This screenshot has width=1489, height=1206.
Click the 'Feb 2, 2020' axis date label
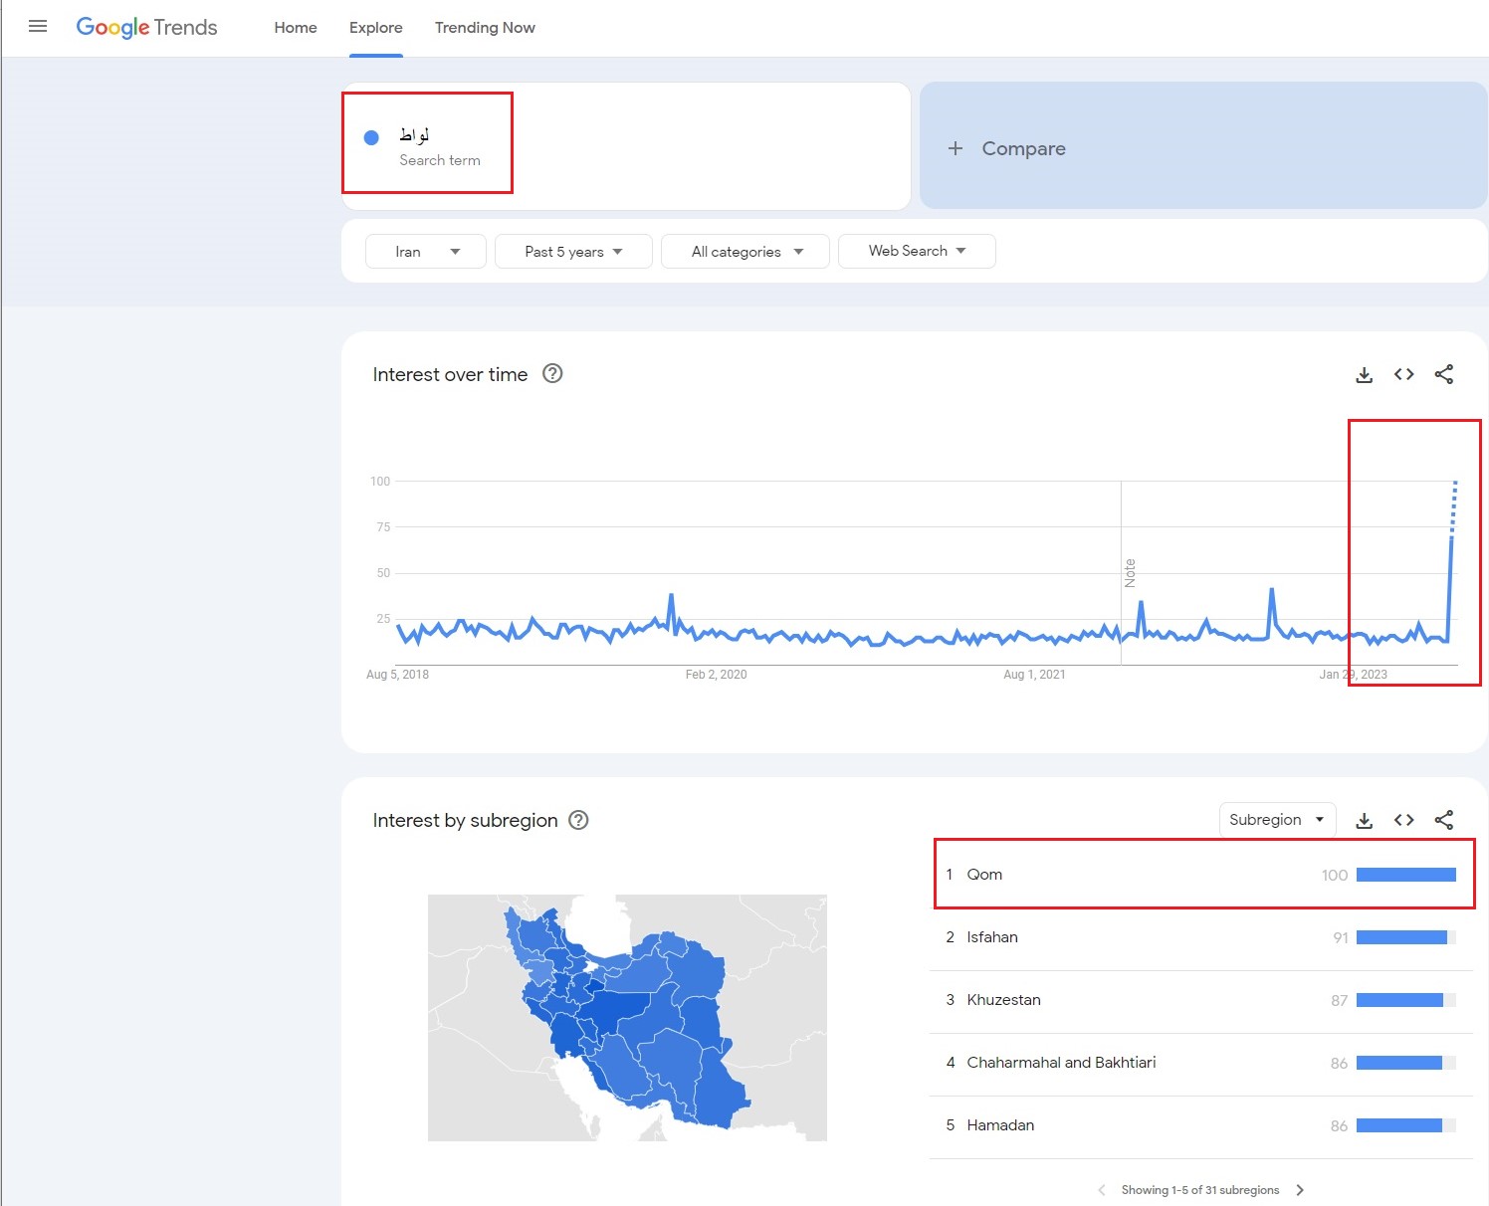716,675
